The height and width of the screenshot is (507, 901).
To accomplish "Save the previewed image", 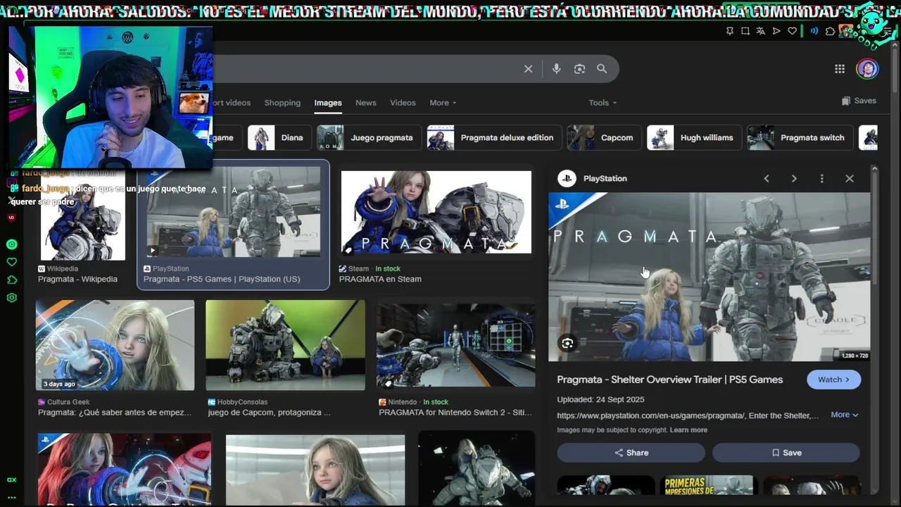I will (786, 453).
